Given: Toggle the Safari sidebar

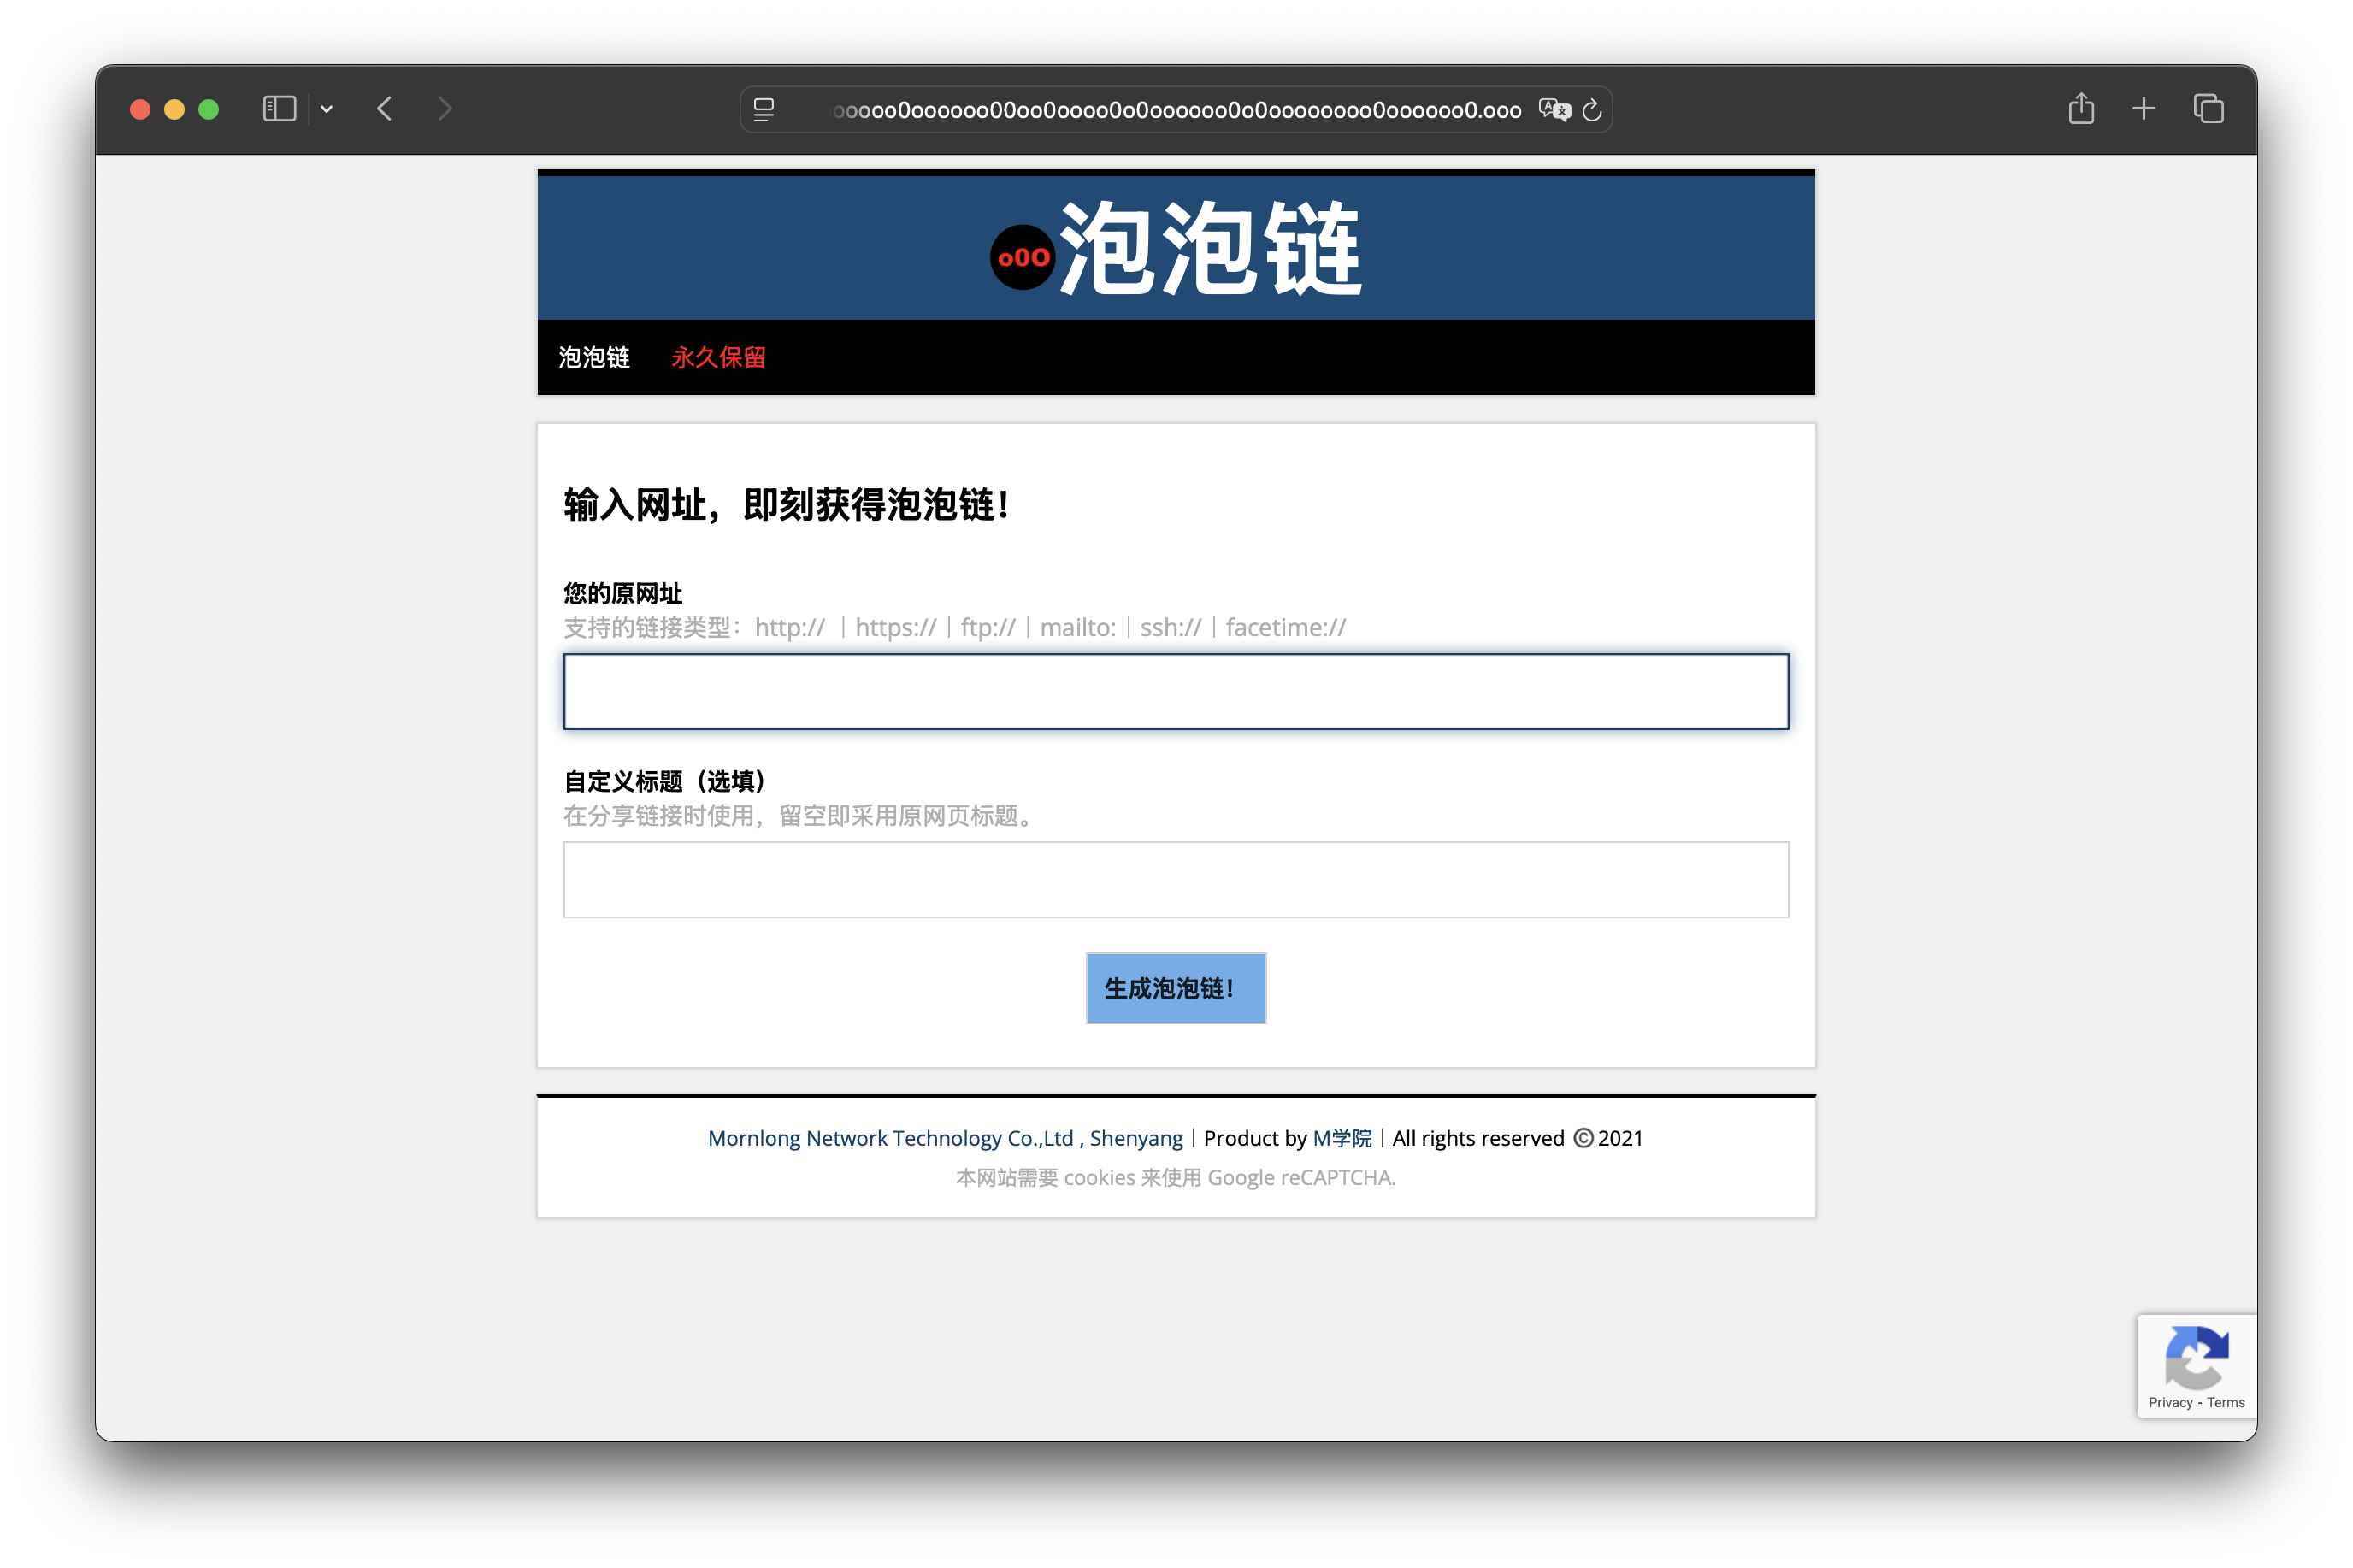Looking at the screenshot, I should 279,109.
